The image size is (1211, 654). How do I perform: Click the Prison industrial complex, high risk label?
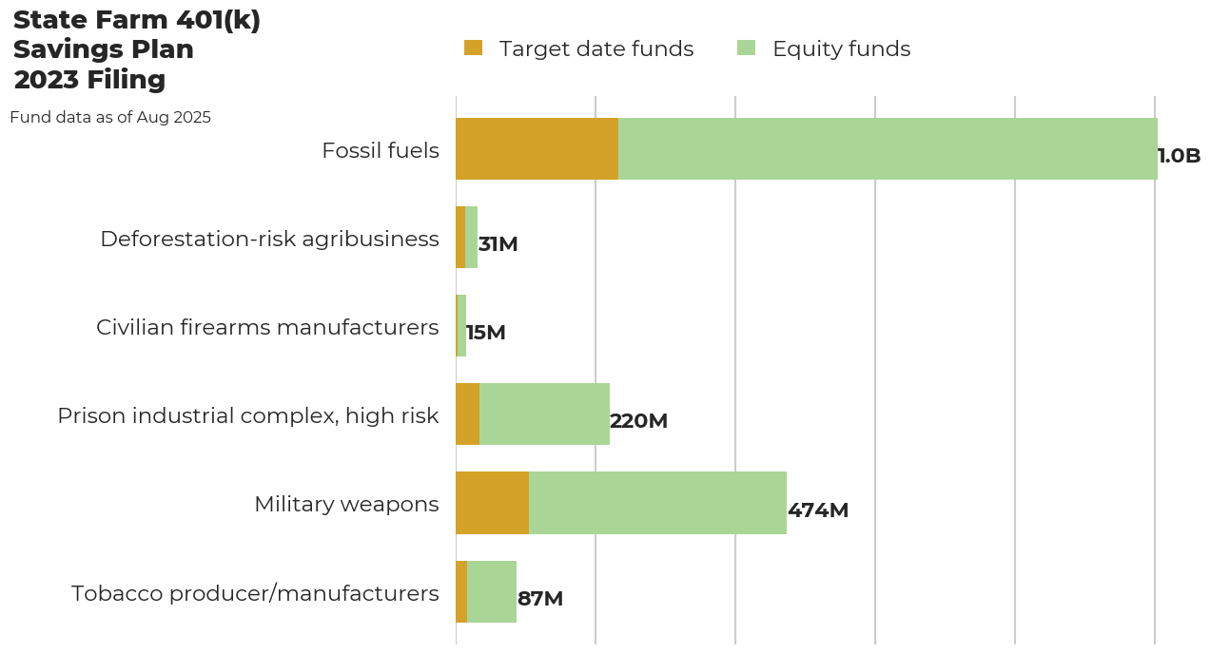(248, 415)
